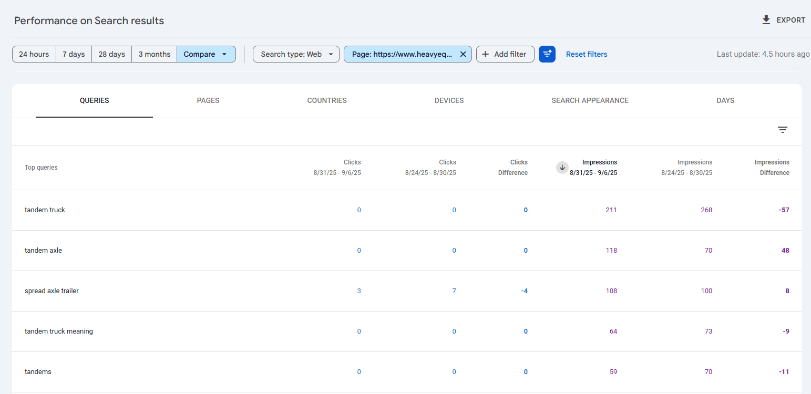Open the Page: https://www.heavyeq... filter chip
The height and width of the screenshot is (394, 811).
[x=402, y=54]
